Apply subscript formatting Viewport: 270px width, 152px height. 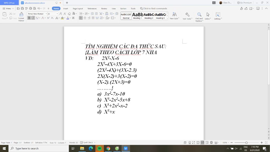52,18
